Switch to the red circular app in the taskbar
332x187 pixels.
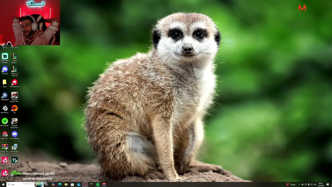coord(85,185)
